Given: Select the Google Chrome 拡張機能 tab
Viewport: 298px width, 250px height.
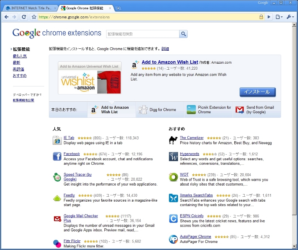Looking at the screenshot, I should 85,8.
